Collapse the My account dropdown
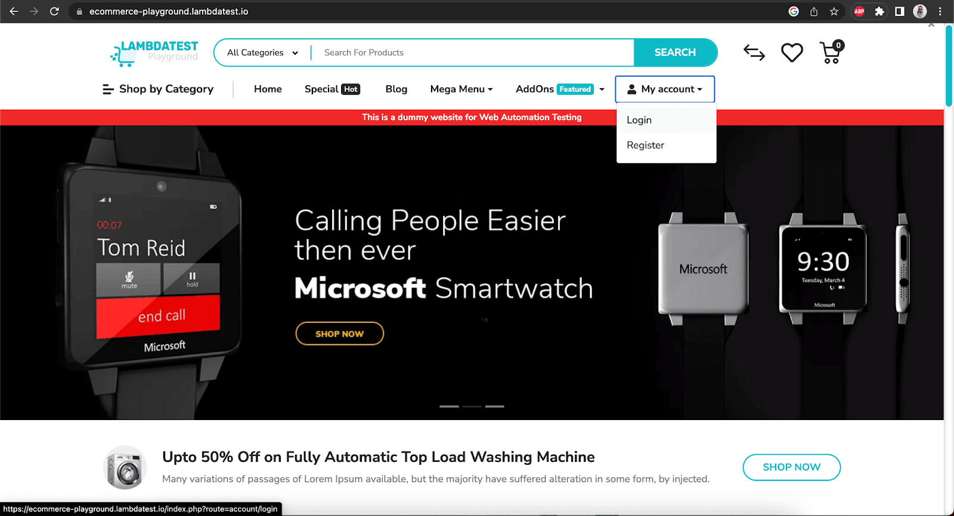 665,89
